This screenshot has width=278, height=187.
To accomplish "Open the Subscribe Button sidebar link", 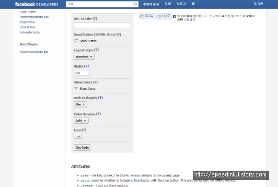I will click(x=31, y=32).
